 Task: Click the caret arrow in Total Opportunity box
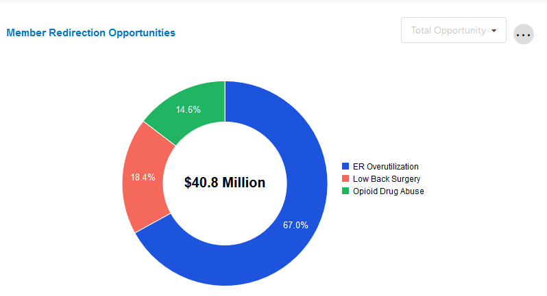click(x=494, y=31)
